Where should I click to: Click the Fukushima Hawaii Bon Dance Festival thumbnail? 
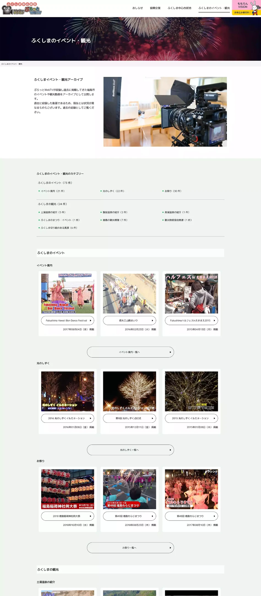coord(68,293)
